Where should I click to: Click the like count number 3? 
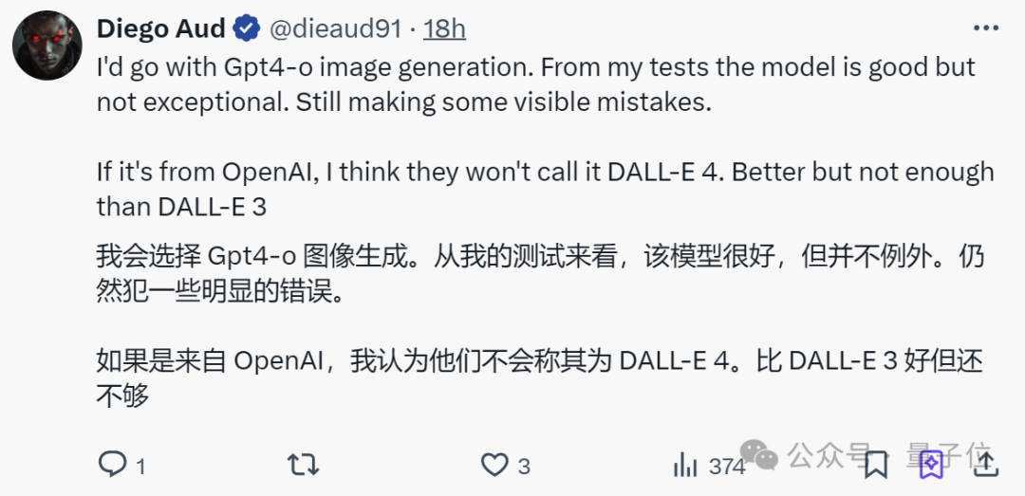pos(524,466)
